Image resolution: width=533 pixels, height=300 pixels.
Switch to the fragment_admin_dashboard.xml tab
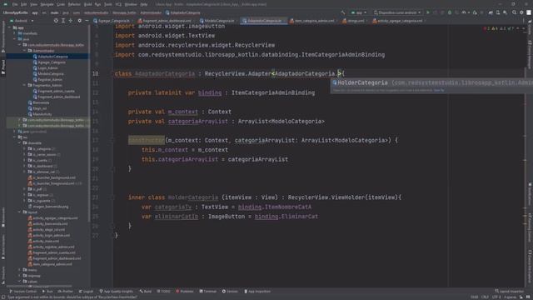(167, 21)
